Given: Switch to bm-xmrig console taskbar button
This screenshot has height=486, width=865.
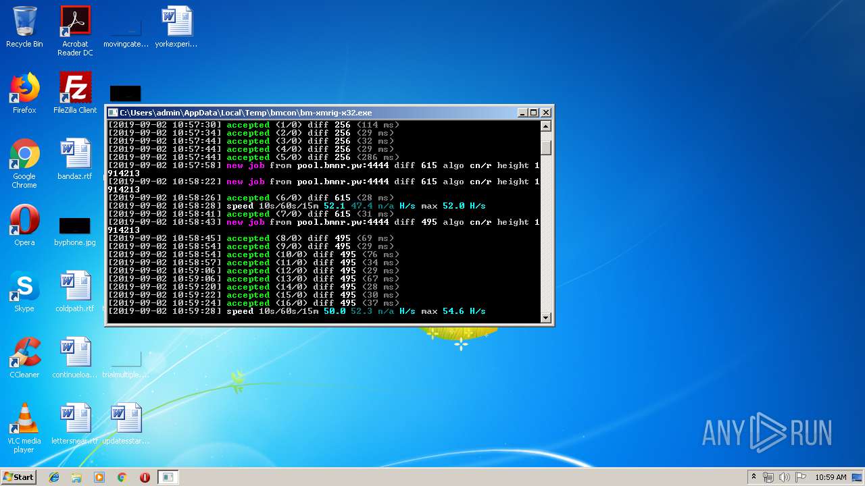Looking at the screenshot, I should coord(168,477).
